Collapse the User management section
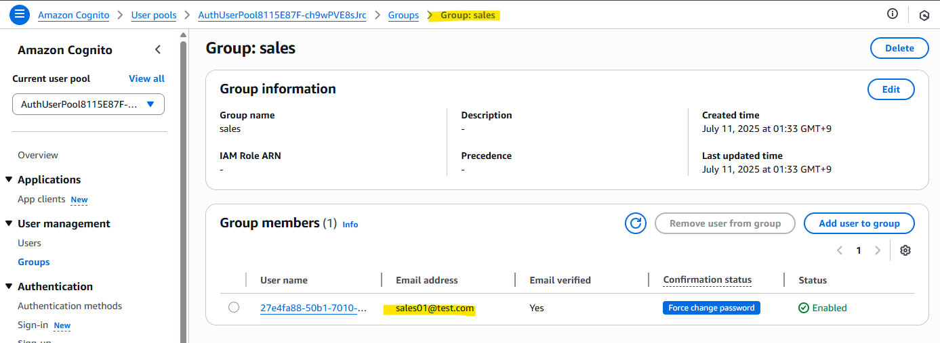The width and height of the screenshot is (940, 343). (x=9, y=223)
